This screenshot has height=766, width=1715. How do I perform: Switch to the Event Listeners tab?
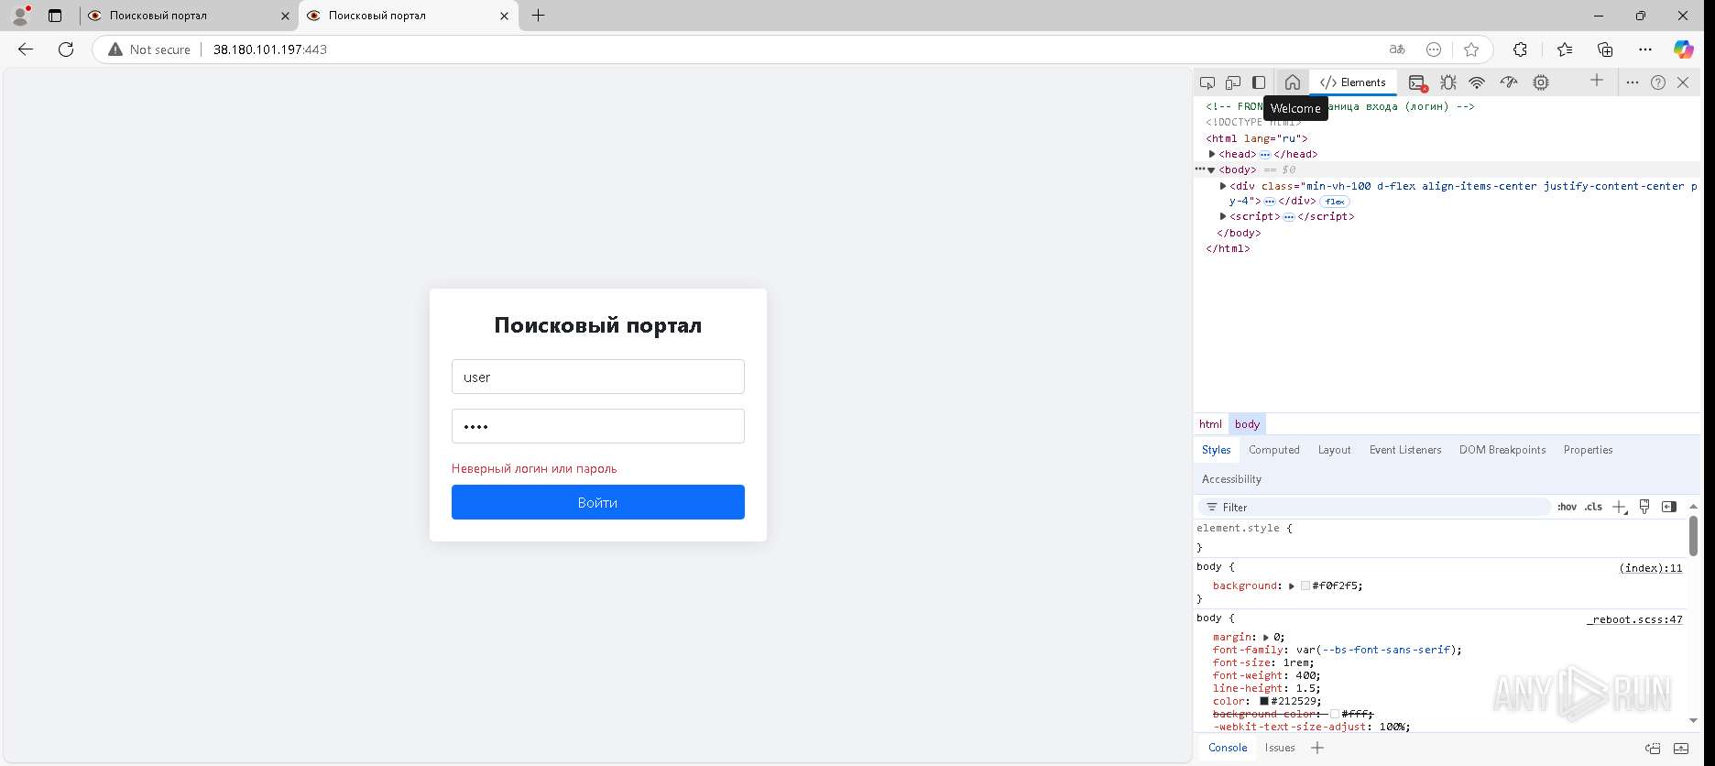(x=1405, y=450)
